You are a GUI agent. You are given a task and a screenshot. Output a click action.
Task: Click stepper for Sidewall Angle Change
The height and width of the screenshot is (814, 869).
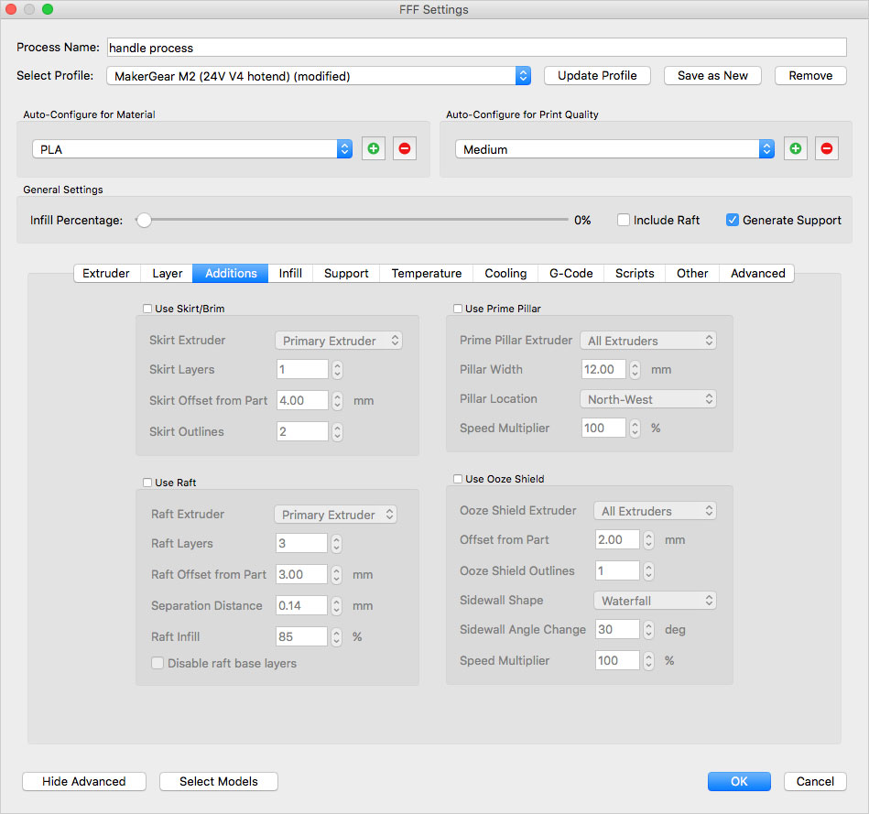coord(648,630)
